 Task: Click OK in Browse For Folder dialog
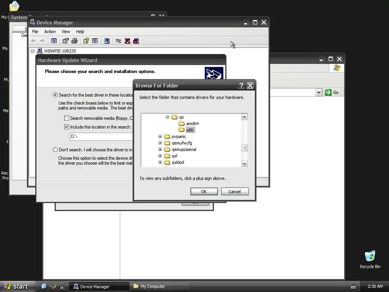tap(204, 192)
